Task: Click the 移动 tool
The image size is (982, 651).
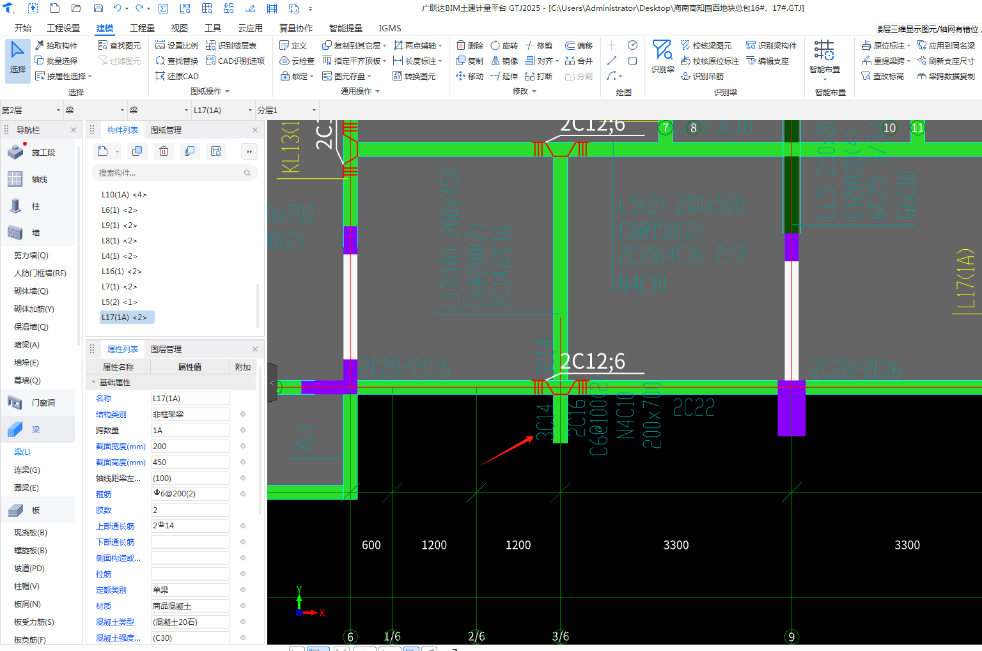Action: click(470, 76)
